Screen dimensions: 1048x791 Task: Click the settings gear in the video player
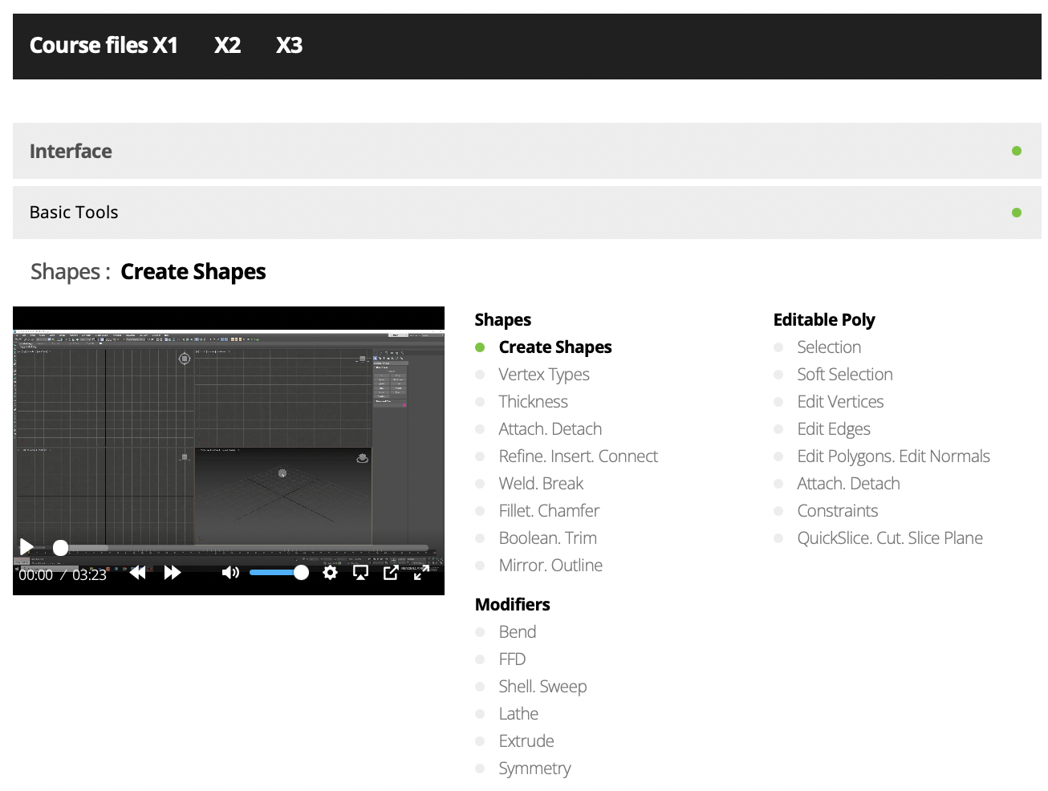pos(330,572)
